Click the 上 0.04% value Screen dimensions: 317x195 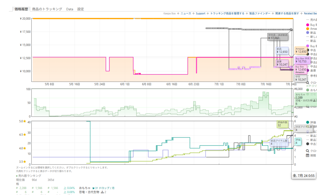(x=69, y=188)
